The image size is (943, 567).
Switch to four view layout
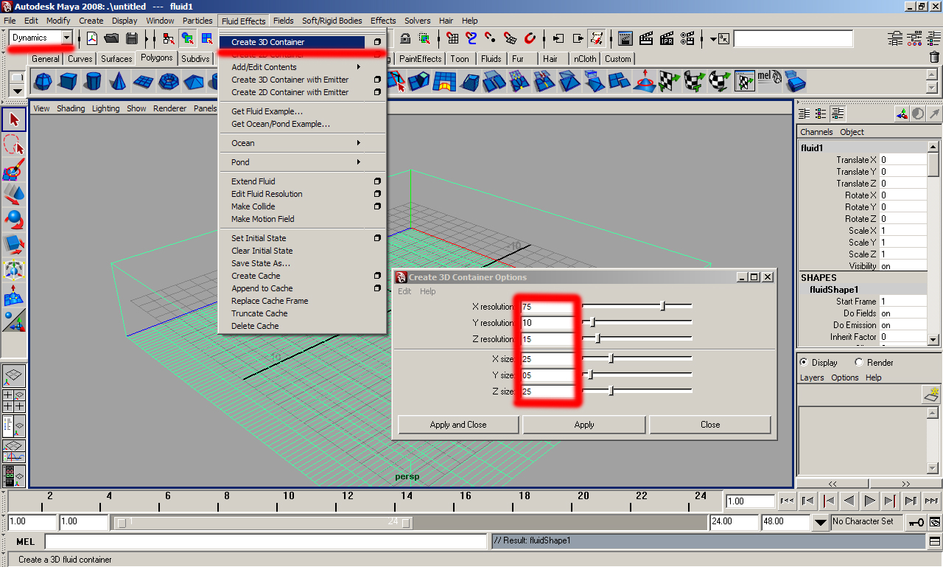click(14, 400)
